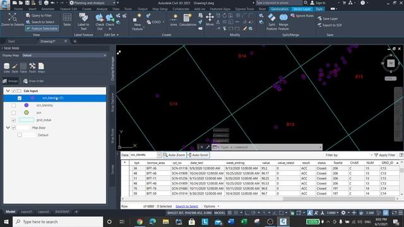The image size is (404, 227).
Task: Open Query to Filter
Action: 39,15
